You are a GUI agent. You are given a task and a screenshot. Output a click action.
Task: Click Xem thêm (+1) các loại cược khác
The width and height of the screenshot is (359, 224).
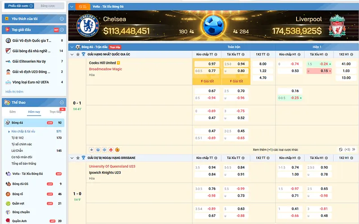pyautogui.click(x=276, y=150)
